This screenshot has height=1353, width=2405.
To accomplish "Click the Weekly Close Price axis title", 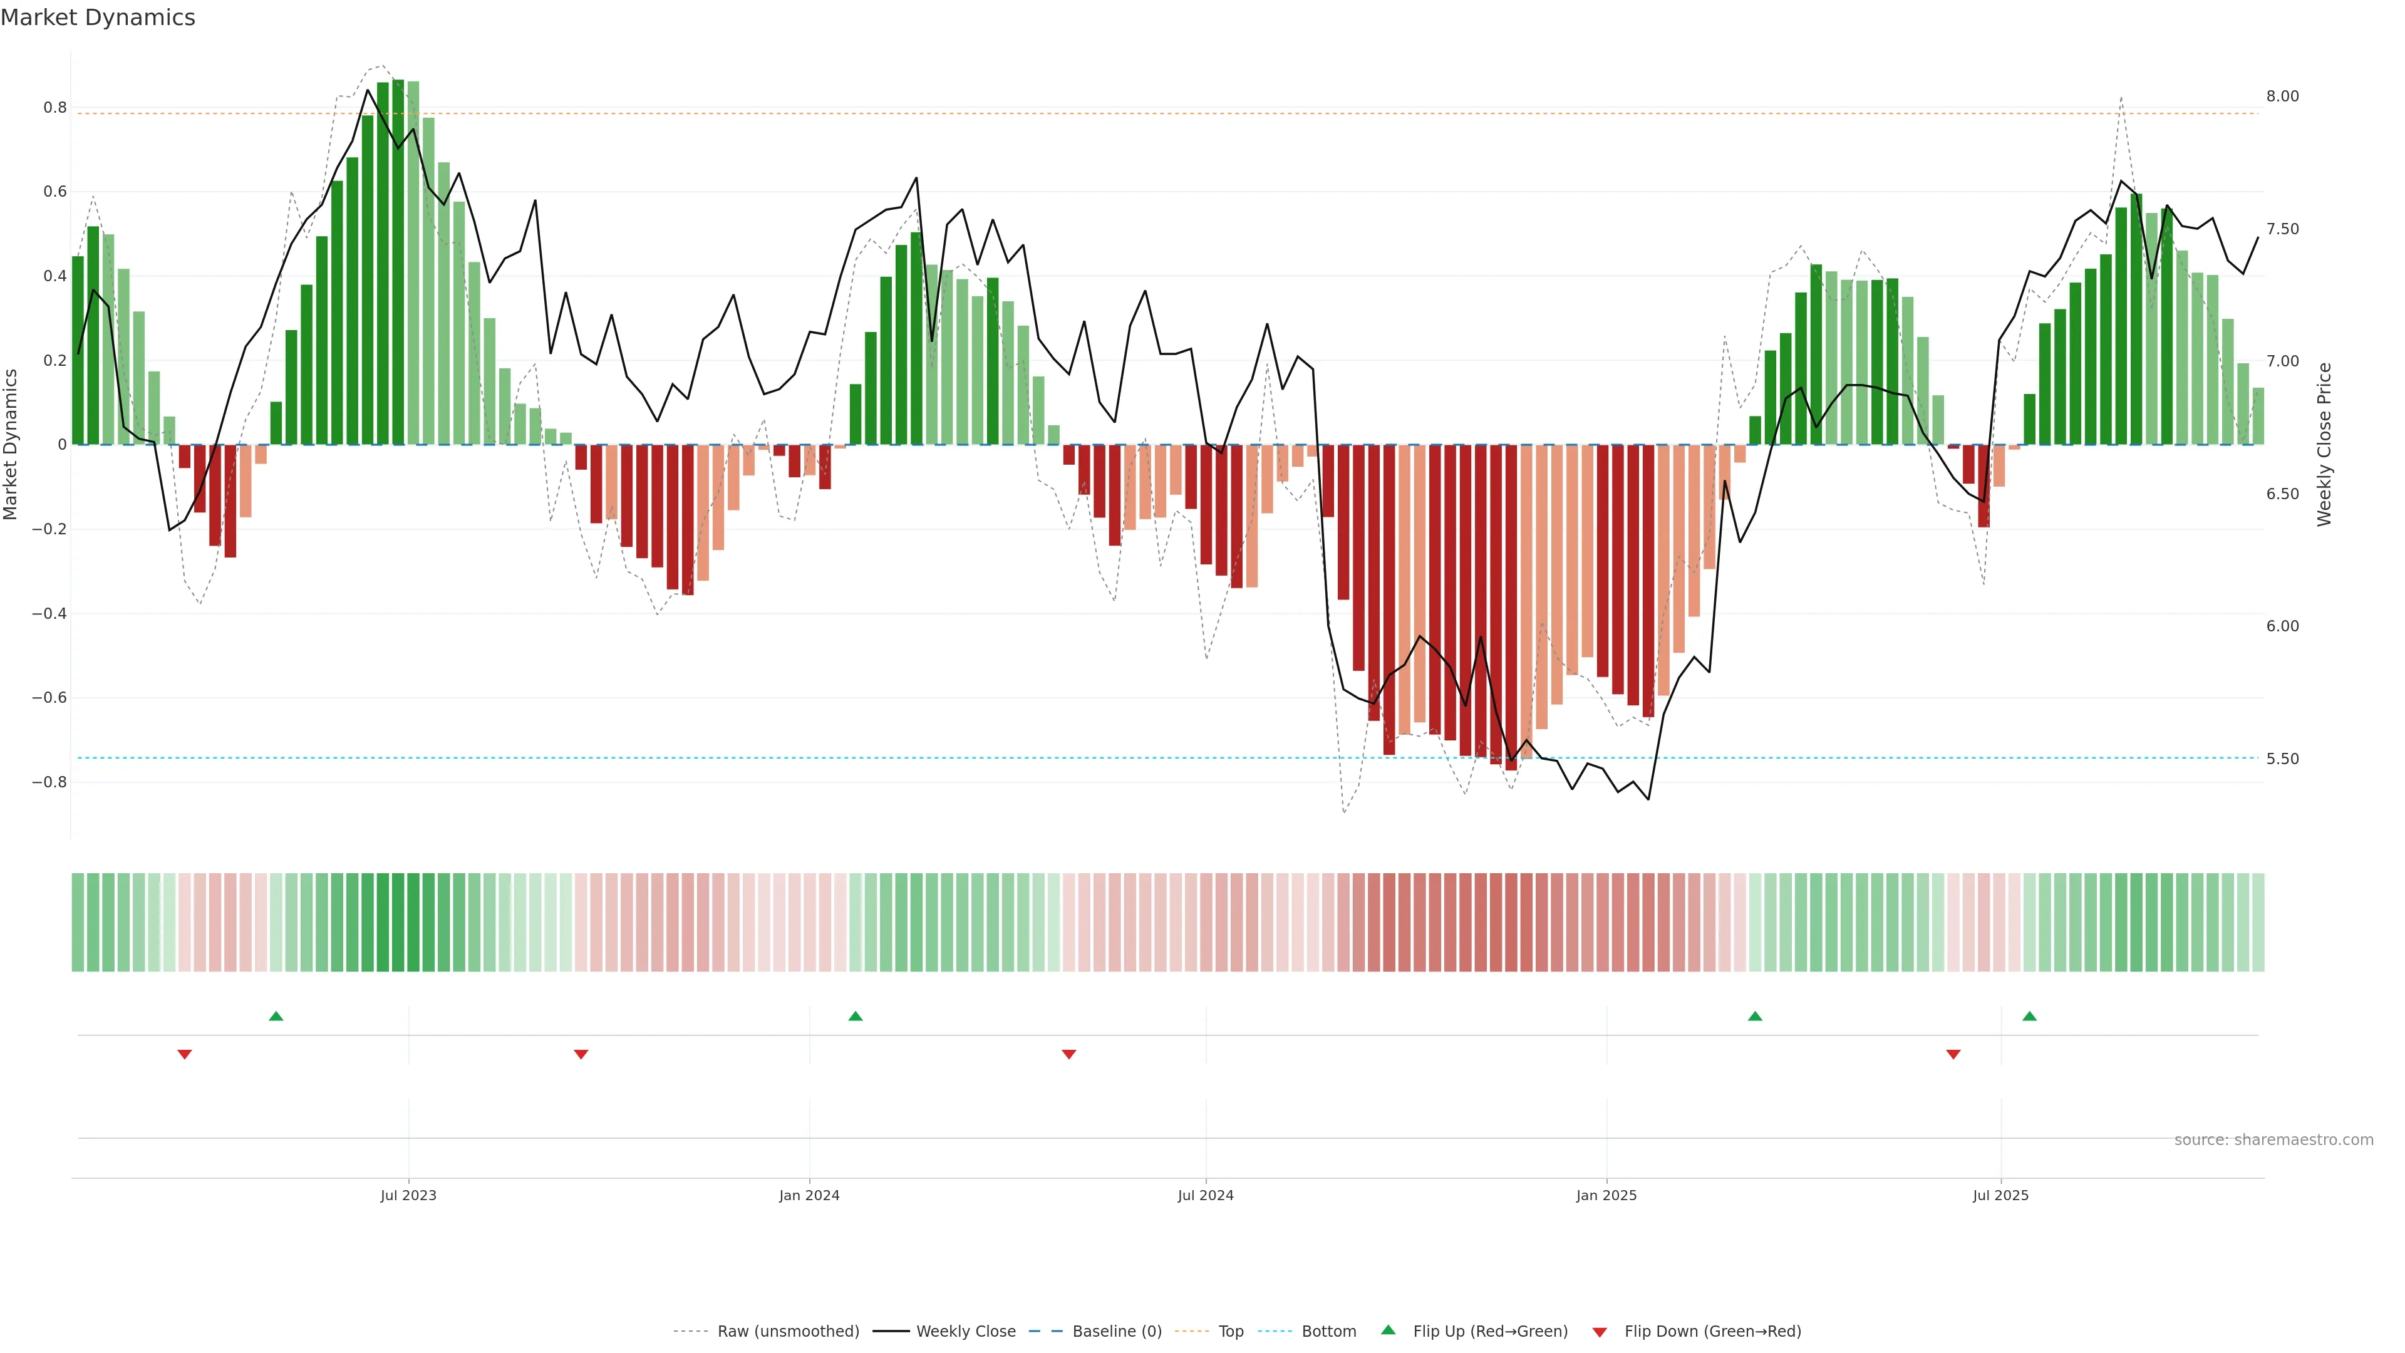I will [x=2324, y=445].
